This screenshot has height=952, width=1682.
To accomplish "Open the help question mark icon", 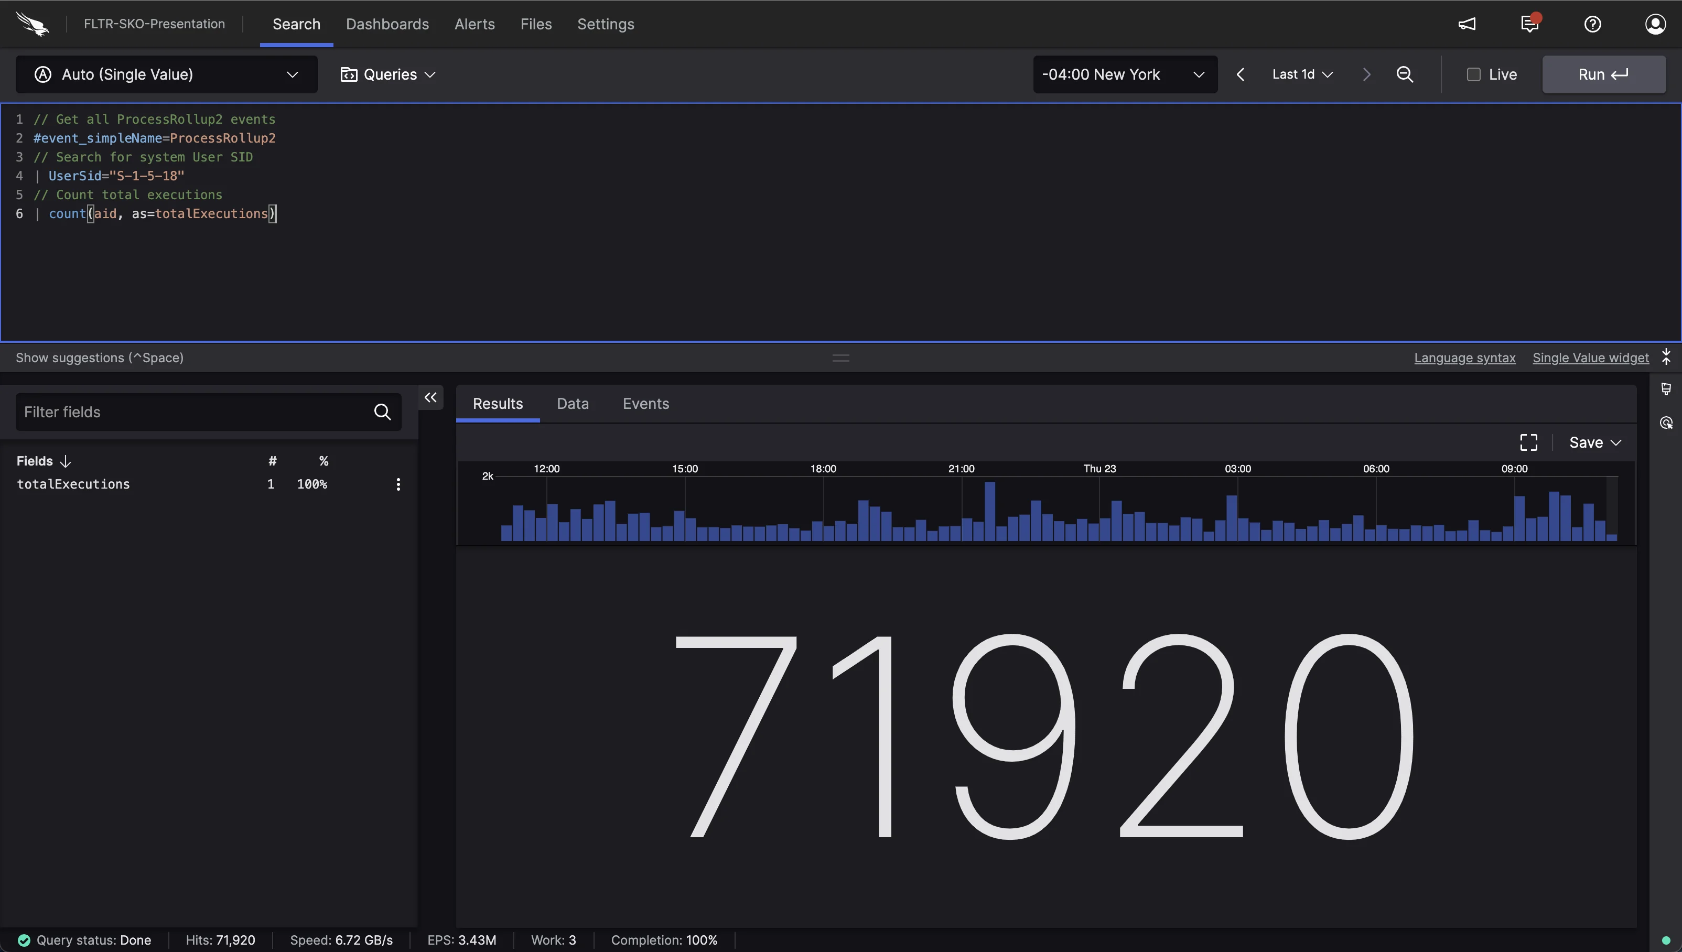I will coord(1592,24).
